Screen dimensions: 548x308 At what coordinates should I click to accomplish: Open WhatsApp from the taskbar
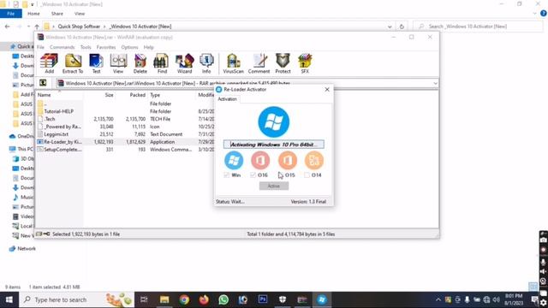coord(223,299)
